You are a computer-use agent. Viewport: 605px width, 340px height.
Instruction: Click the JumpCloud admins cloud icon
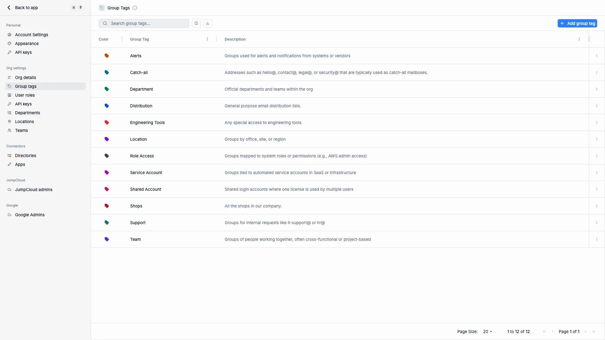pyautogui.click(x=9, y=190)
